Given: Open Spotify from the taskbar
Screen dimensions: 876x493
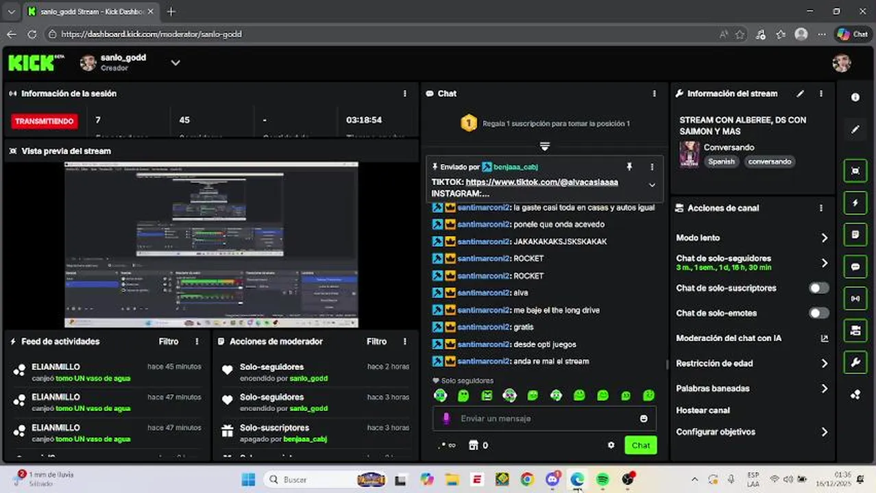Looking at the screenshot, I should 603,479.
